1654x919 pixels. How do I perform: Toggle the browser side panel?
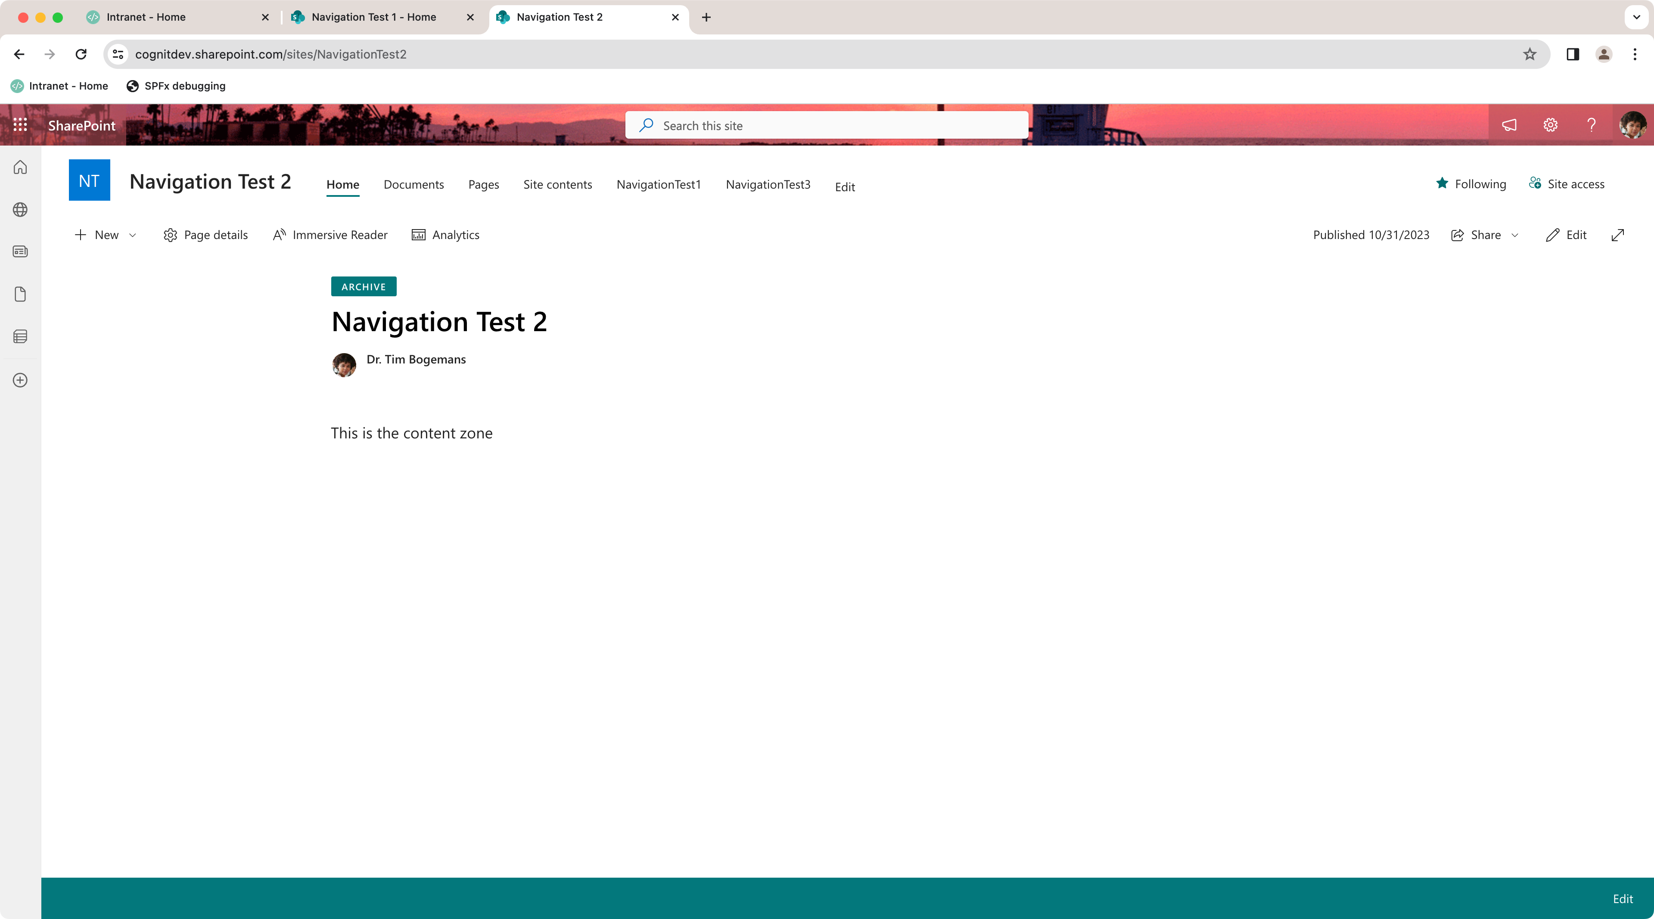tap(1573, 55)
